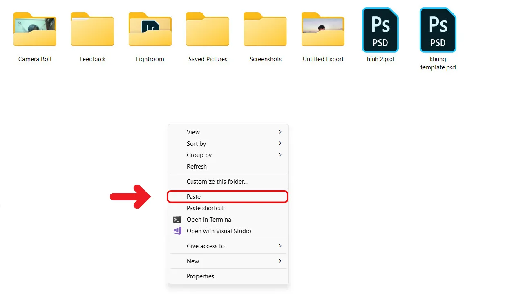Select the Feedback folder icon
Screen dimensions: 523x294
(x=92, y=29)
